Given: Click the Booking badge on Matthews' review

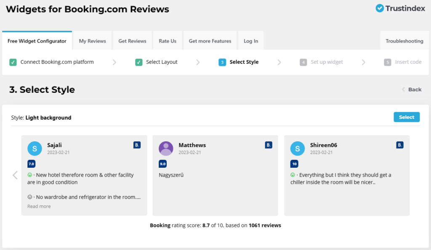Looking at the screenshot, I should click(268, 145).
